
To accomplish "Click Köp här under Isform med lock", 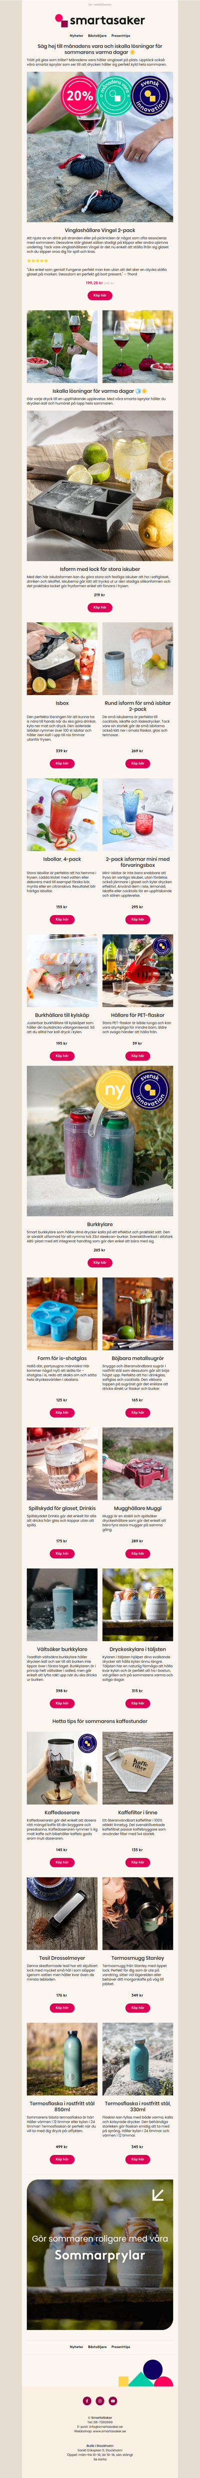I will point(99,607).
